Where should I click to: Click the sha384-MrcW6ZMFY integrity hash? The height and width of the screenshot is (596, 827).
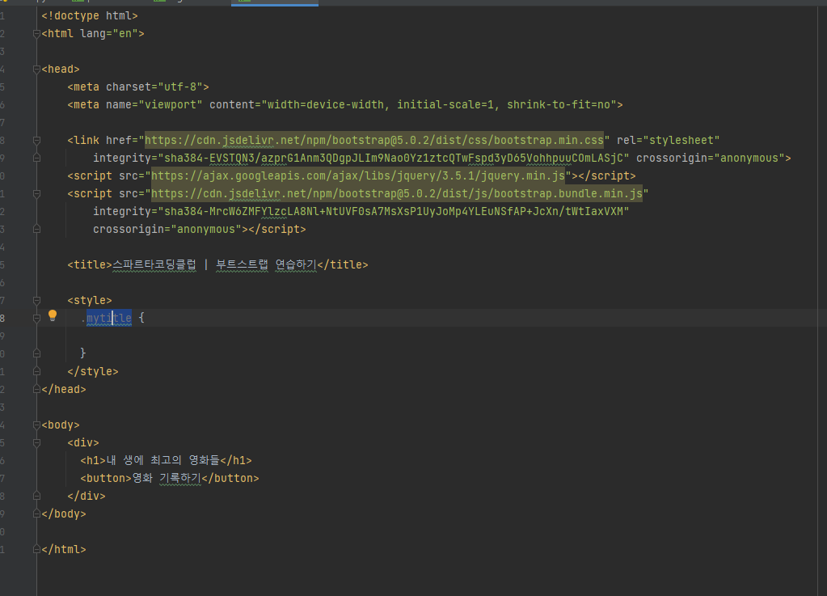click(x=394, y=212)
